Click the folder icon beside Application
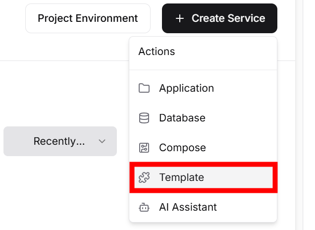 point(144,88)
